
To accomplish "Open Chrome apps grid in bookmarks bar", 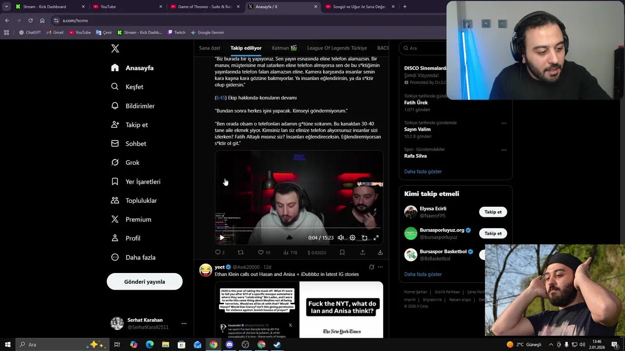I will 6,33.
